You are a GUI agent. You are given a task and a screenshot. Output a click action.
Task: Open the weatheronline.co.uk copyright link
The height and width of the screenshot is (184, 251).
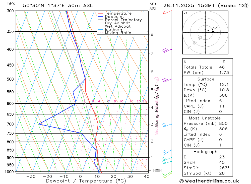coord(209,181)
